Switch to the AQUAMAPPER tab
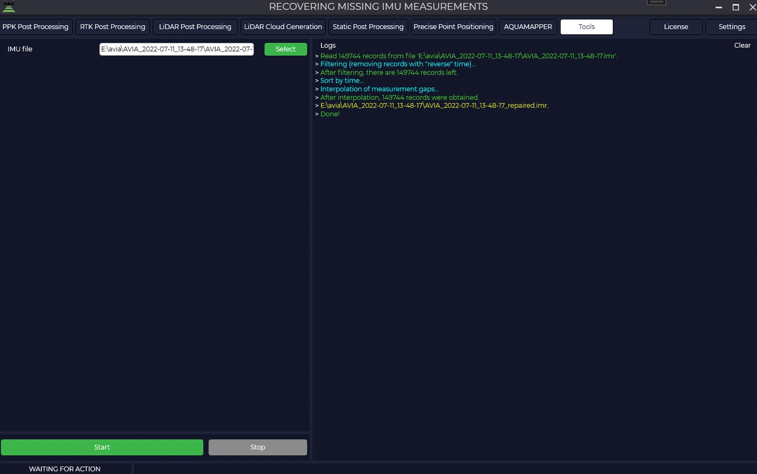 click(528, 27)
